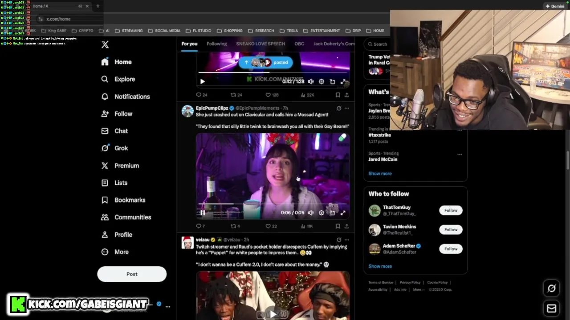This screenshot has height=320, width=570.
Task: Bookmark the EpicPumpClipz post
Action: point(338,226)
